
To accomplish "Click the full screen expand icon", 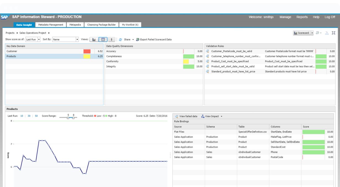I will coord(333,33).
